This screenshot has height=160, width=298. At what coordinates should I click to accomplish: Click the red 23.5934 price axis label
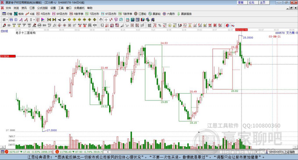click(8, 56)
